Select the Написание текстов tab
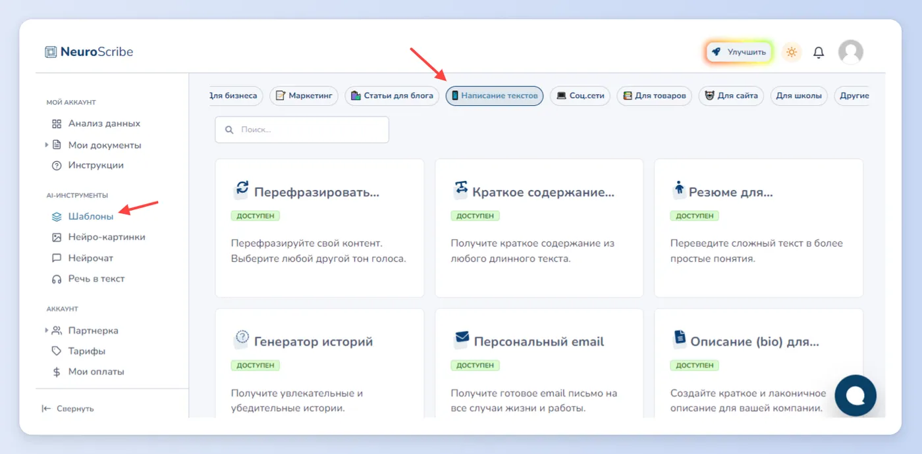Image resolution: width=922 pixels, height=454 pixels. [495, 95]
